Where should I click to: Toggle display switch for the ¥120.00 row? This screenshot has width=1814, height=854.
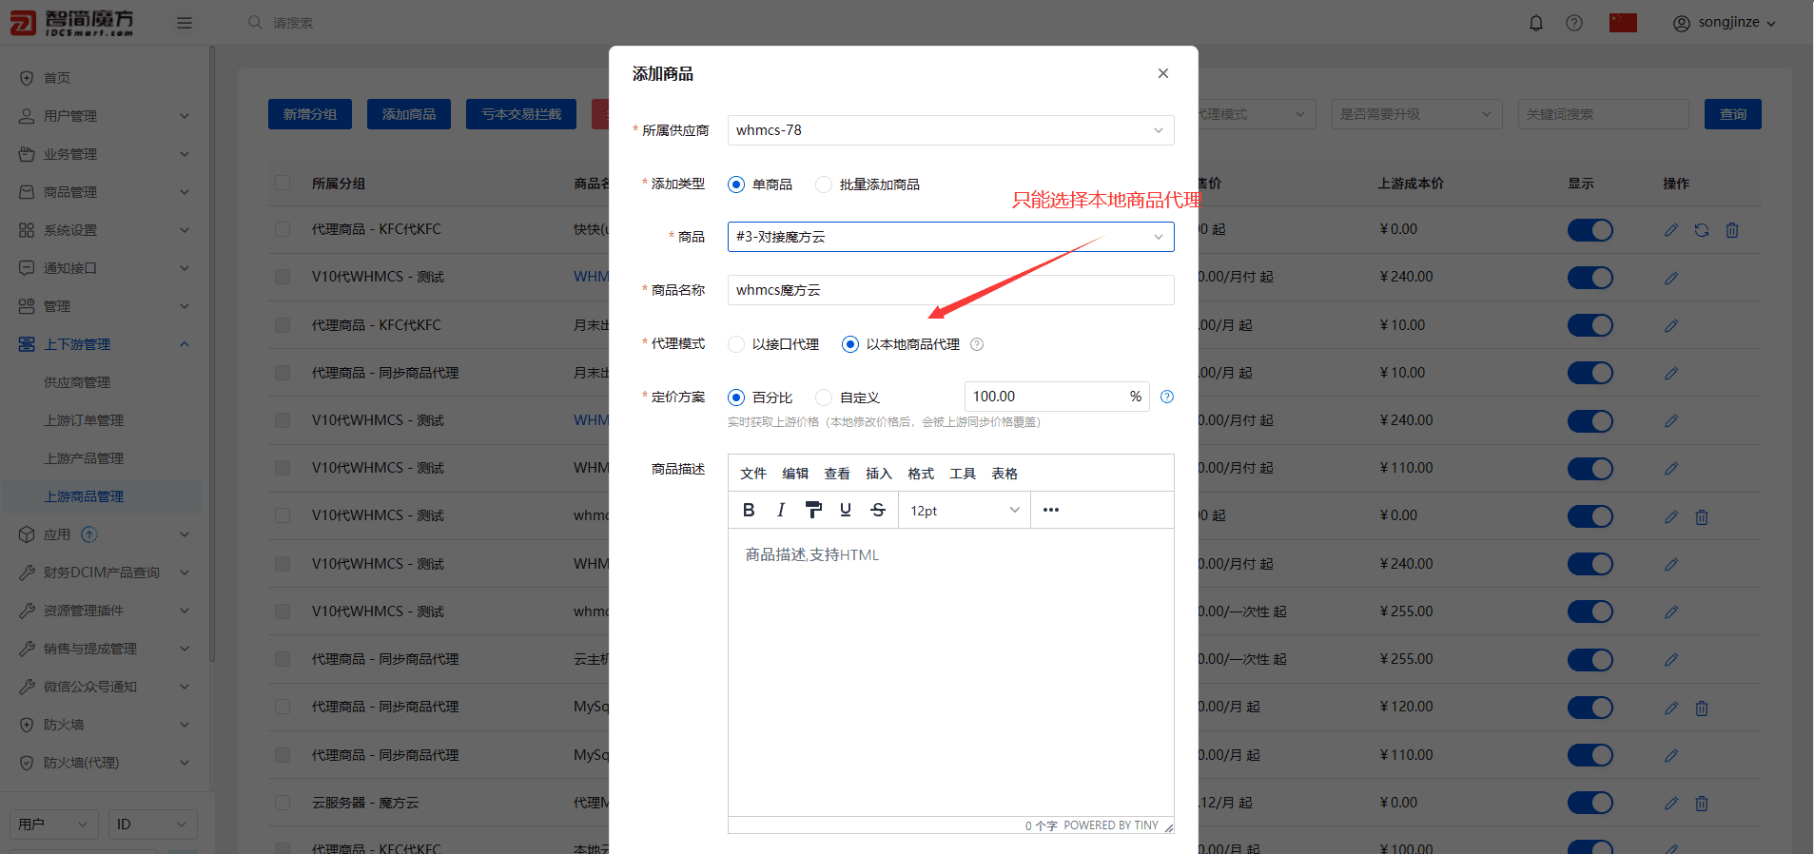1590,708
